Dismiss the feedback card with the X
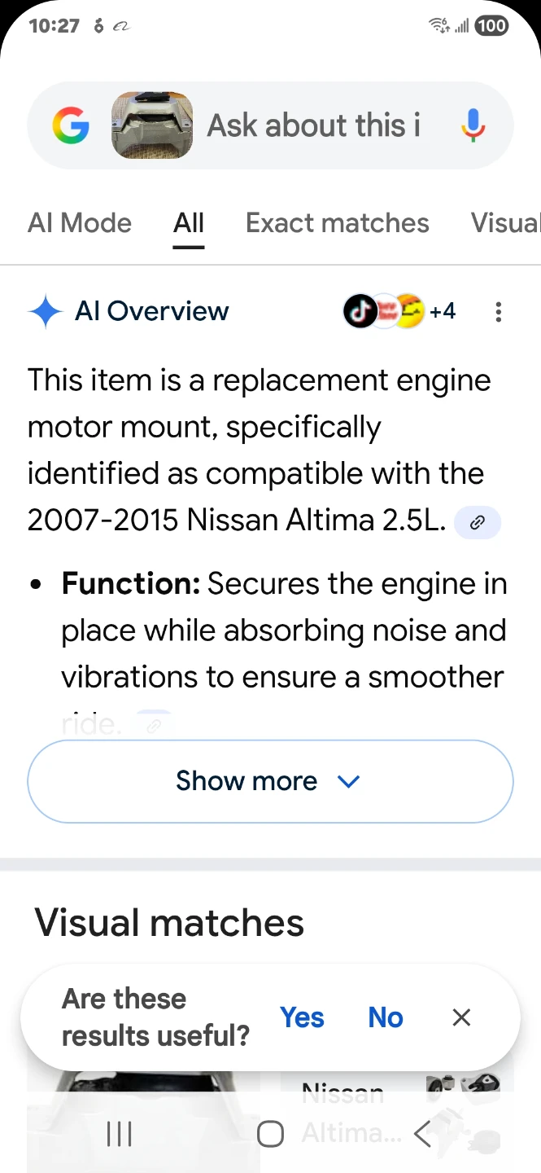 point(461,1017)
